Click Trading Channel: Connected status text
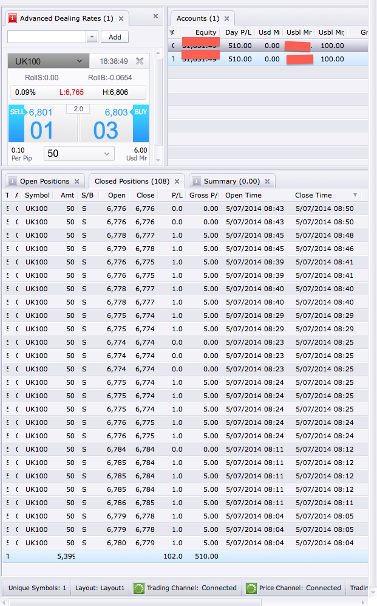Screen dimensions: 377x606 point(191,588)
